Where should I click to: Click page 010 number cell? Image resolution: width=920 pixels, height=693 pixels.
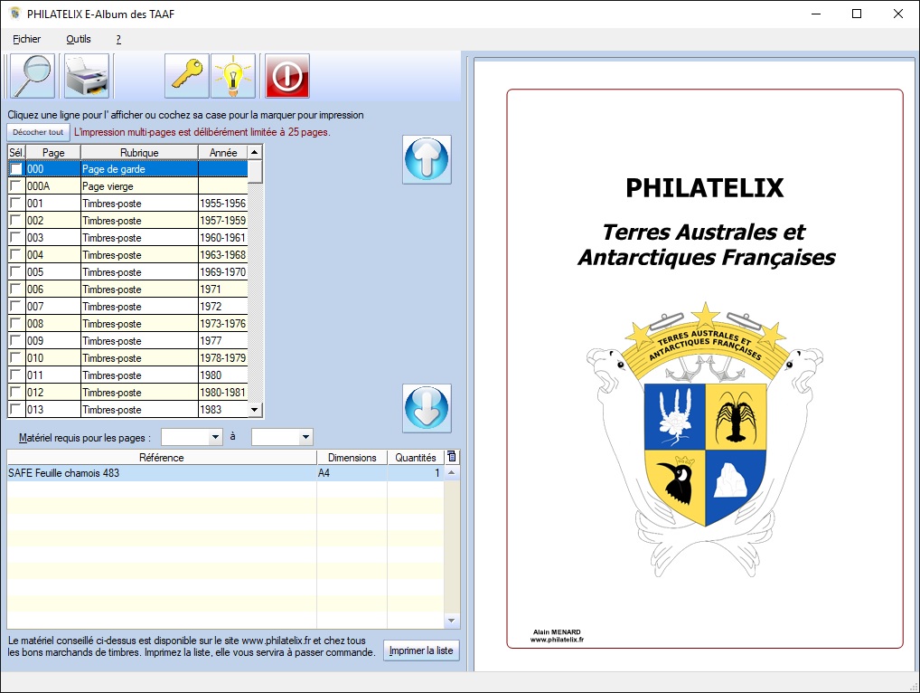53,357
